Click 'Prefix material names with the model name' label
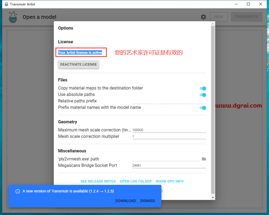The width and height of the screenshot is (269, 215). (x=100, y=107)
